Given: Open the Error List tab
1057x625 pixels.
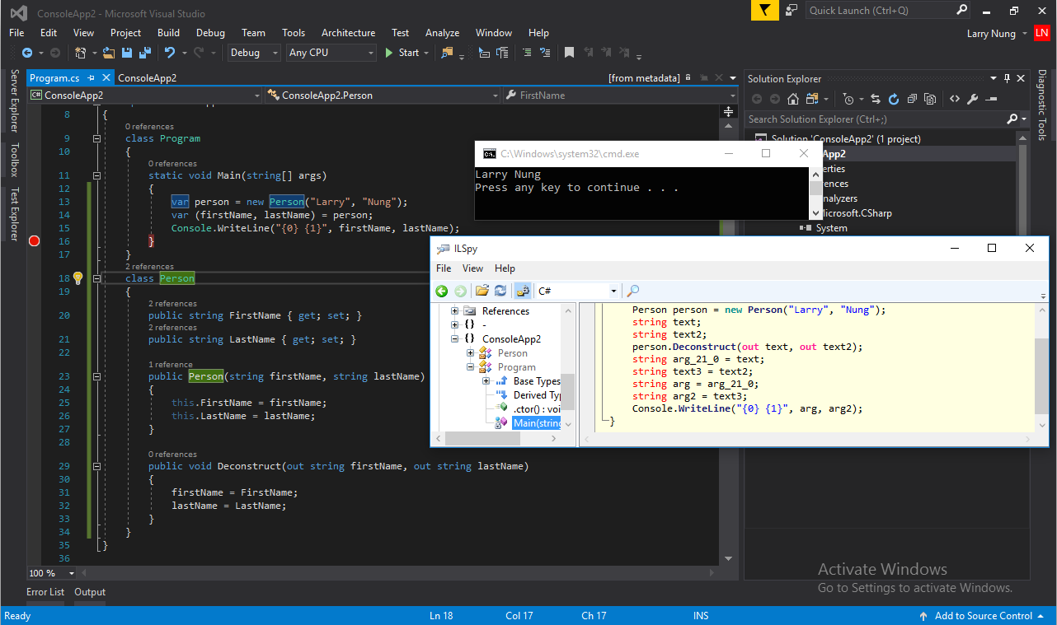Looking at the screenshot, I should point(45,592).
